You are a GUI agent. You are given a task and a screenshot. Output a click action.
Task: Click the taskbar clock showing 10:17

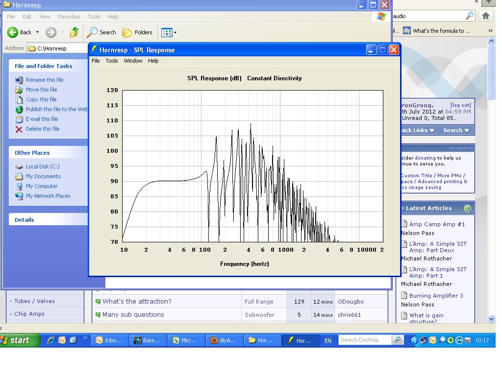(482, 341)
